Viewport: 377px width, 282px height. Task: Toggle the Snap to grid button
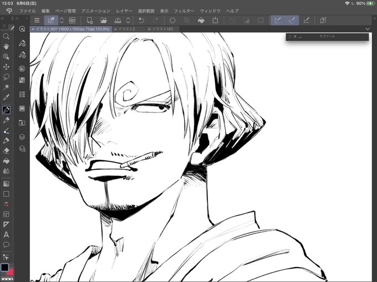point(306,20)
